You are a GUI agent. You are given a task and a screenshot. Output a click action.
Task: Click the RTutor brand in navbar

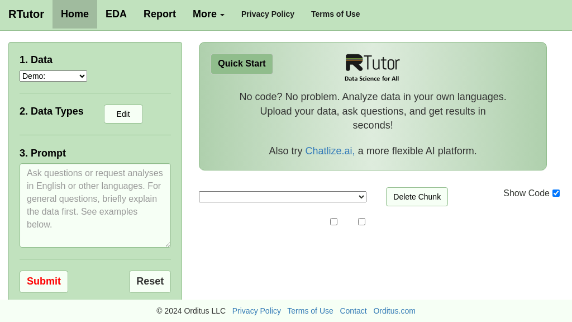point(26,14)
